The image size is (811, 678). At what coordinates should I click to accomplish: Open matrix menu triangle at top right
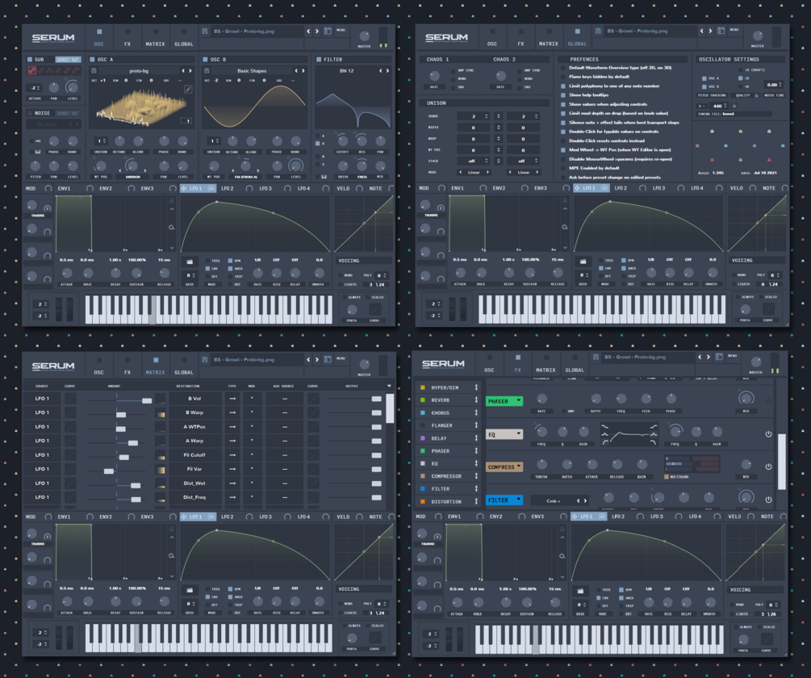tap(390, 386)
